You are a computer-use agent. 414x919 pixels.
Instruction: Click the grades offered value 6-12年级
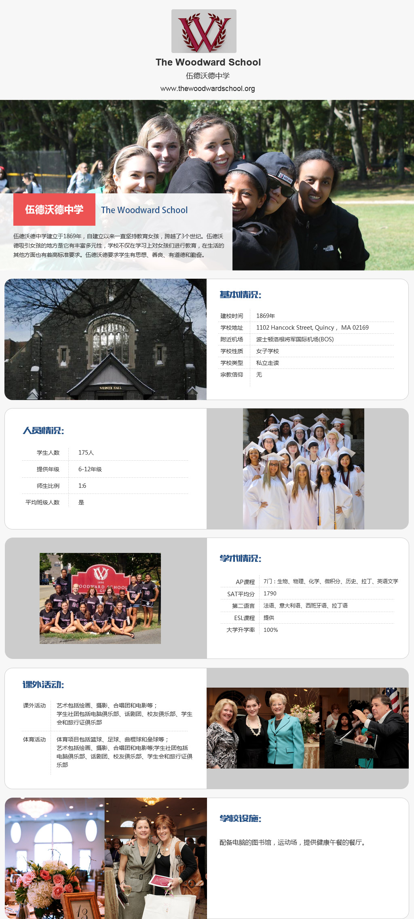(90, 469)
